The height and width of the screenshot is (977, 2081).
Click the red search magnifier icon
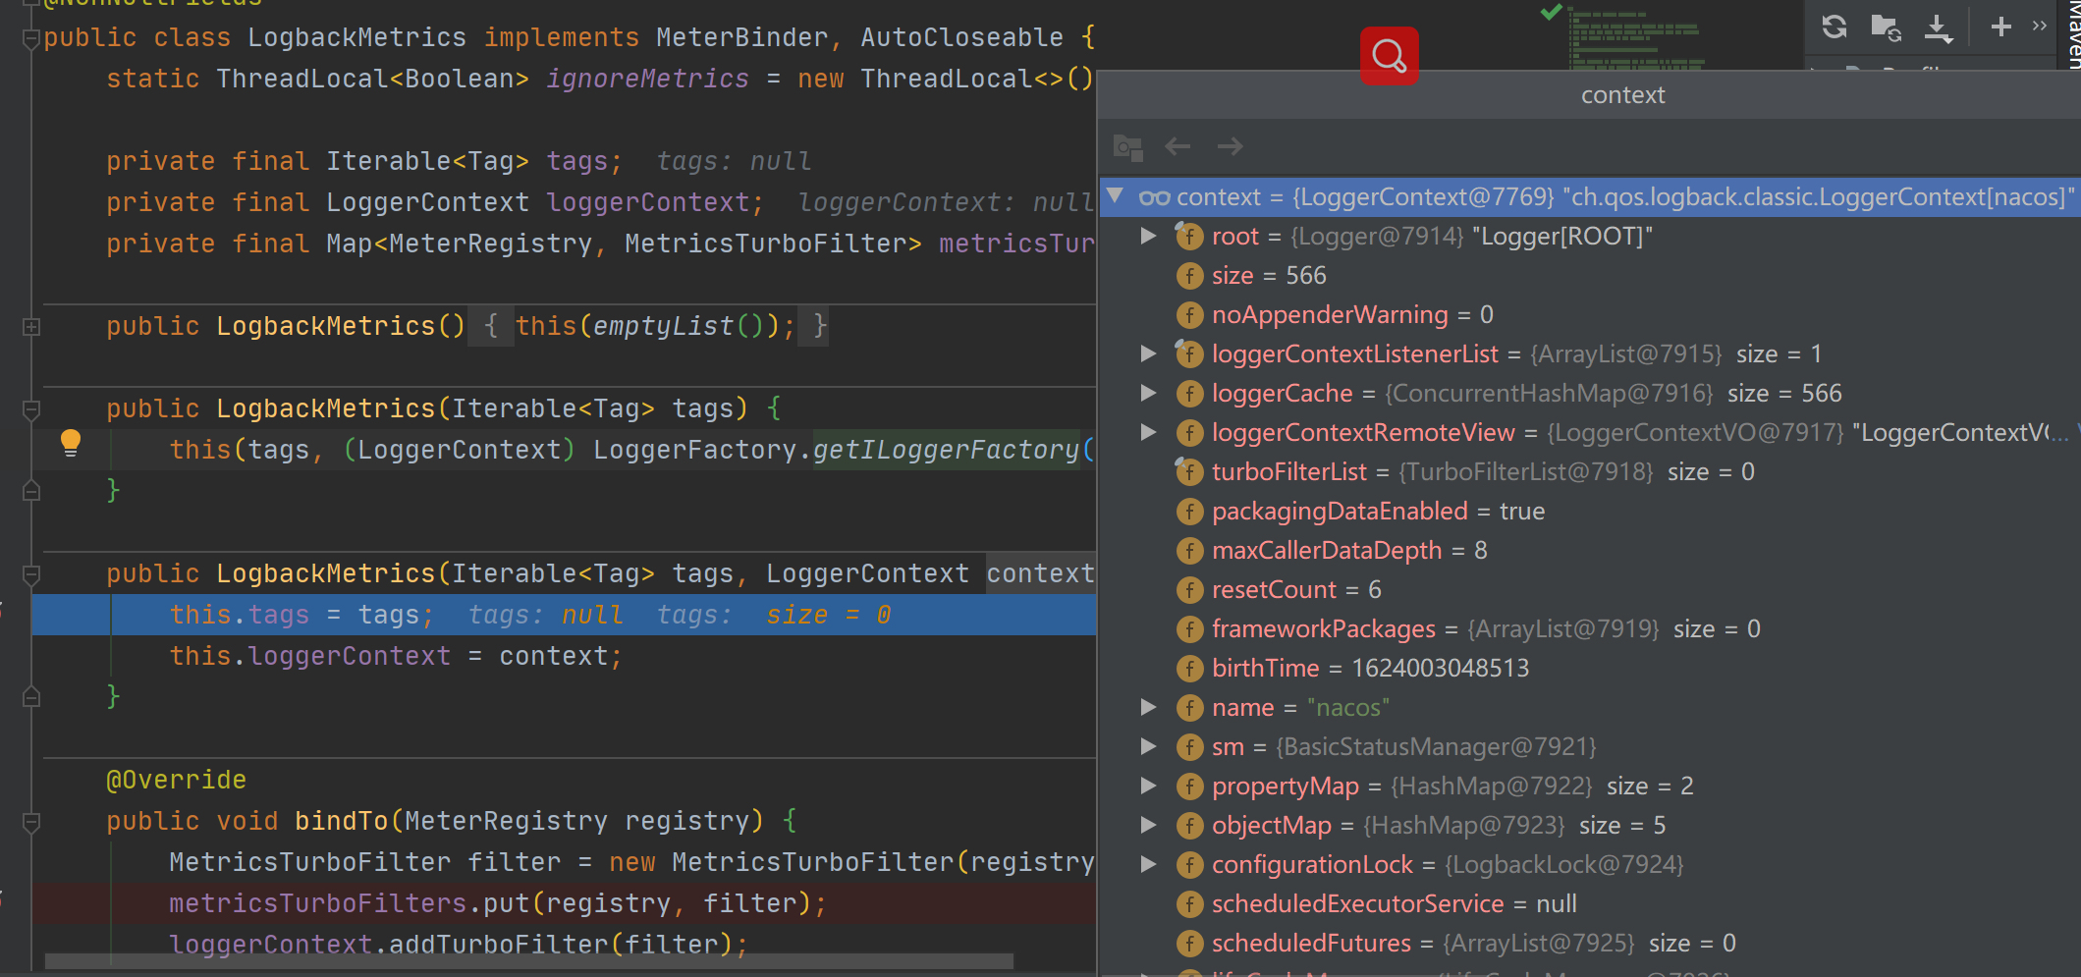pyautogui.click(x=1389, y=56)
